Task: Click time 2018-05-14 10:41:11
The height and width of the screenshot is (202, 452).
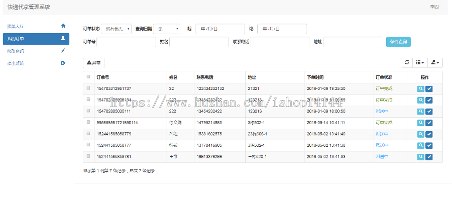Action: [326, 123]
